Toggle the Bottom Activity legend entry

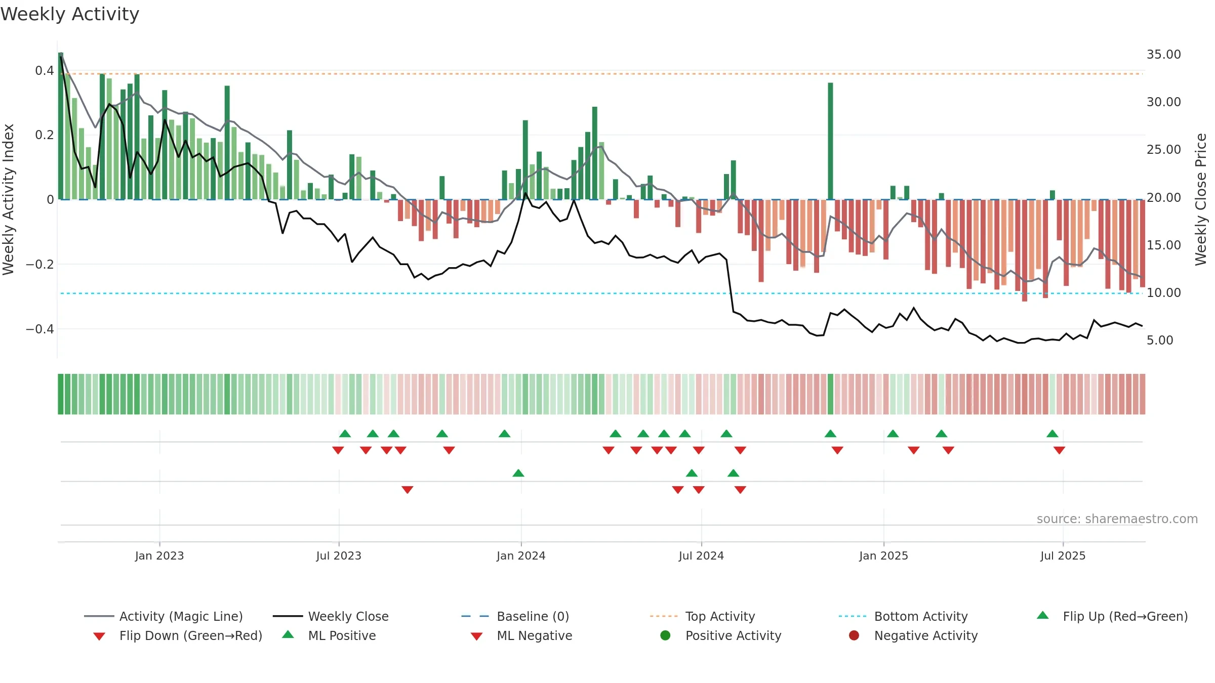903,616
